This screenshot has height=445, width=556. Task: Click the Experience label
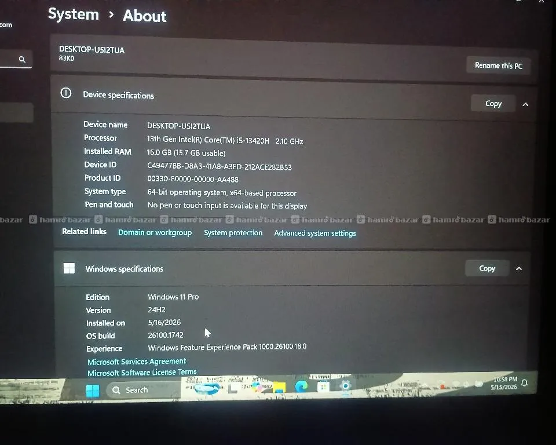click(x=104, y=349)
